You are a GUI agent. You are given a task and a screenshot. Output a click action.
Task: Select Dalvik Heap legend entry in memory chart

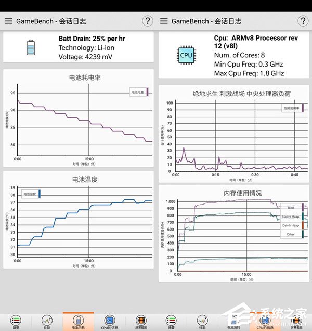292,225
